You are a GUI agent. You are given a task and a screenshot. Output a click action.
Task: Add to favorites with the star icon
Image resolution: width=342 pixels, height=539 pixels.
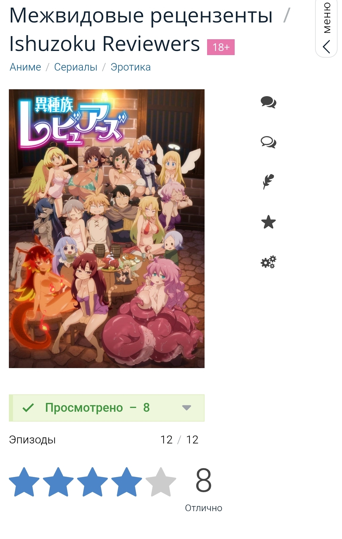tap(269, 222)
